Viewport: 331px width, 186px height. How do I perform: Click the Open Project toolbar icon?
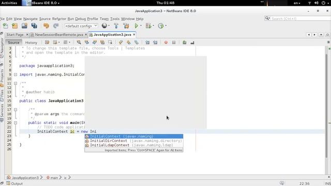pos(24,26)
